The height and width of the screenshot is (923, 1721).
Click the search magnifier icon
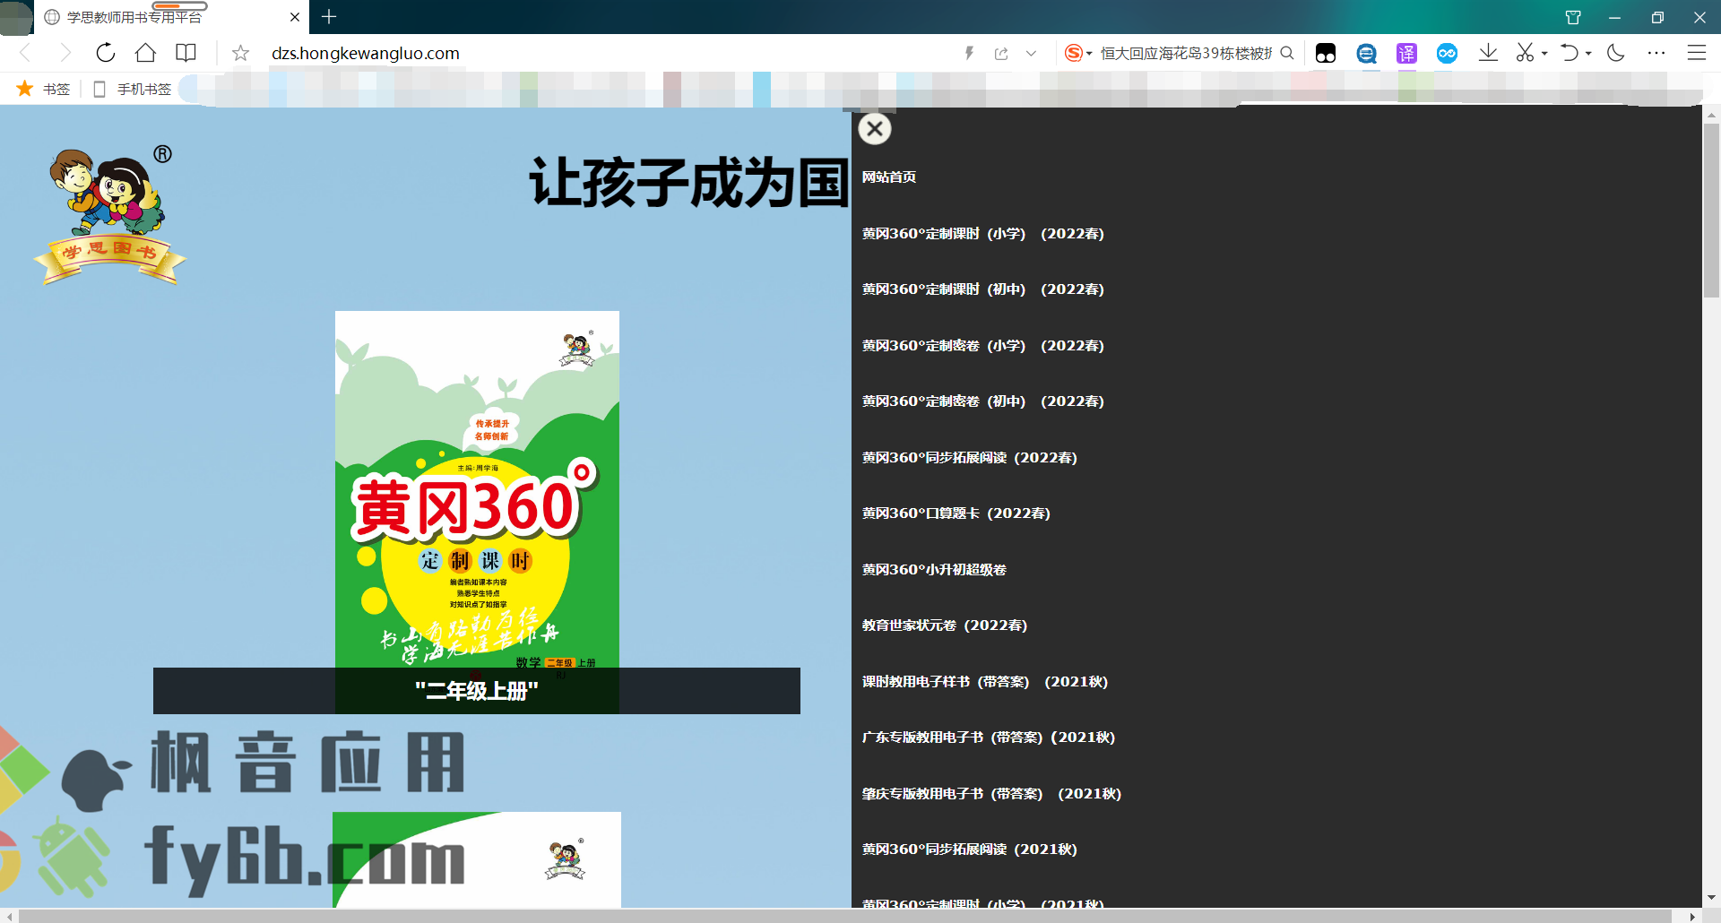(x=1287, y=53)
